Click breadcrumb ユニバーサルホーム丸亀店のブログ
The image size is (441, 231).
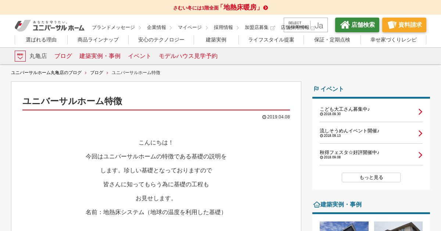(46, 73)
